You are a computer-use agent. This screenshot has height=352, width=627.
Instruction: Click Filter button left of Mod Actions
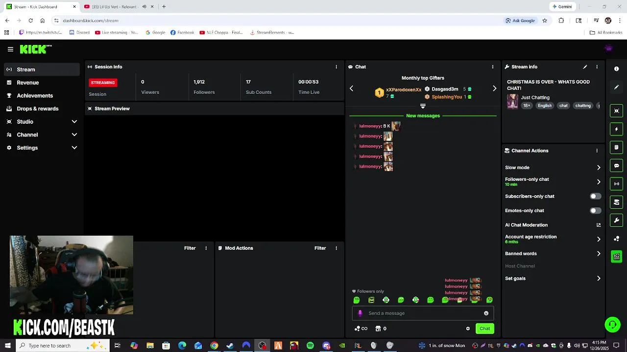[190, 248]
